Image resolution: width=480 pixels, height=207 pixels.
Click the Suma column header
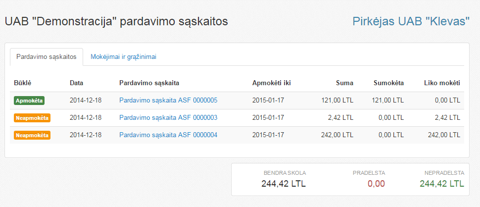click(344, 83)
